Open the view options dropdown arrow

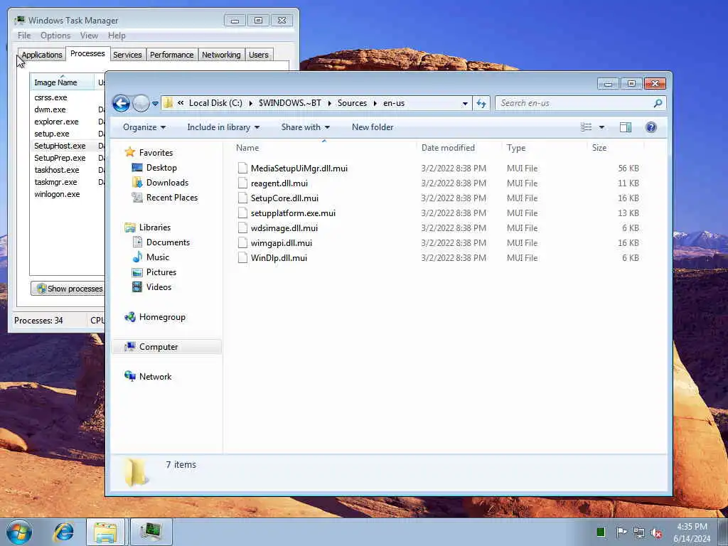(x=601, y=127)
